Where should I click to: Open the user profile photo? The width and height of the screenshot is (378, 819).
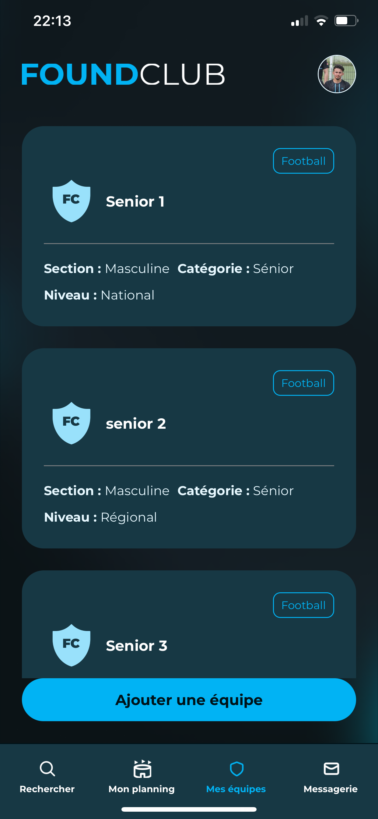[x=336, y=74]
